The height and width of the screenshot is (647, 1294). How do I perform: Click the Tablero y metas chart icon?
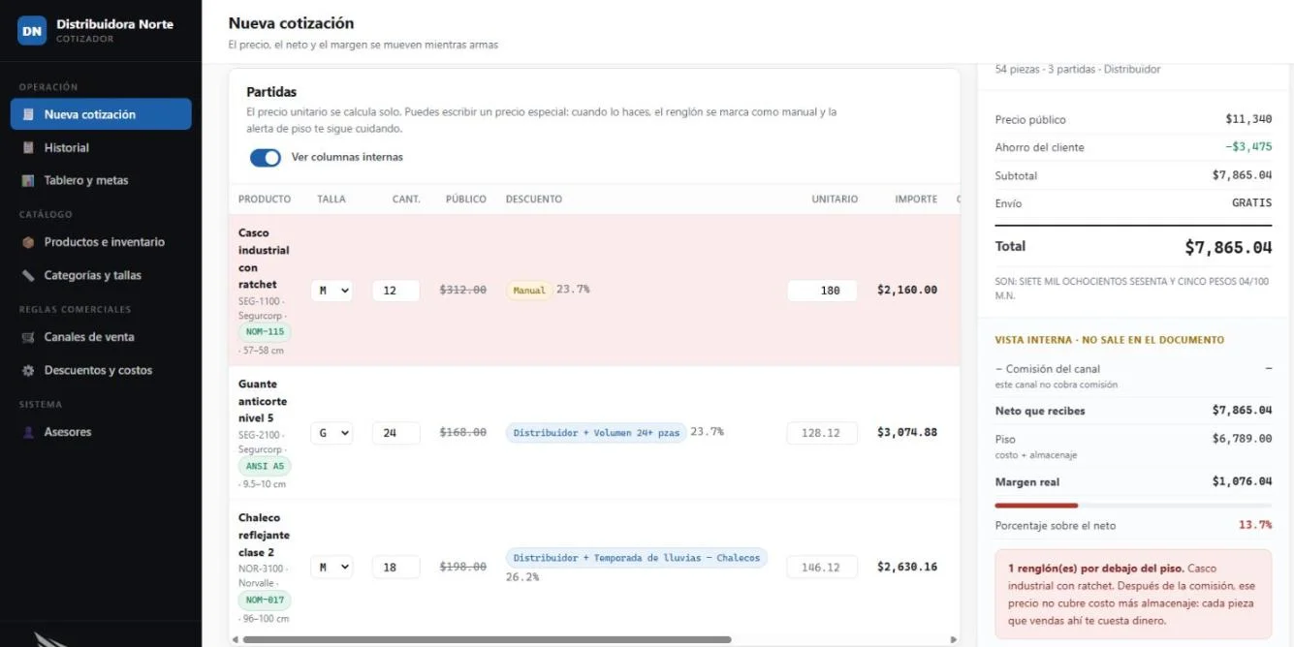point(28,180)
